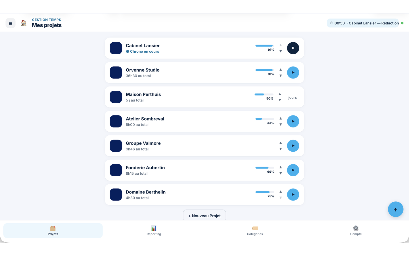Start timer for Orvenne Studio

[x=293, y=73]
